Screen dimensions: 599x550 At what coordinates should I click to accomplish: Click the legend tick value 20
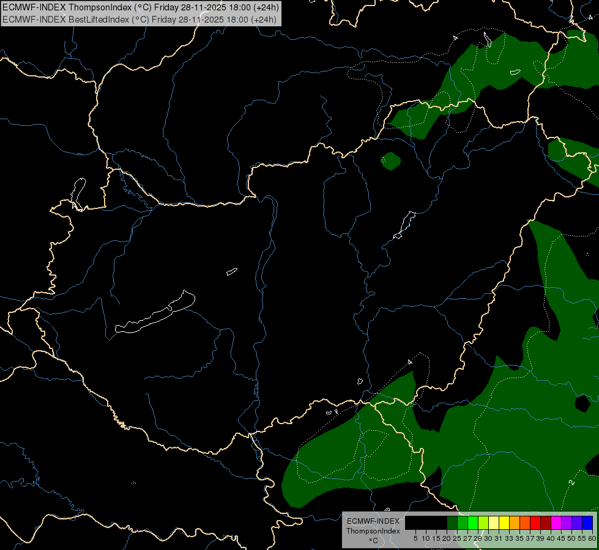tap(447, 538)
